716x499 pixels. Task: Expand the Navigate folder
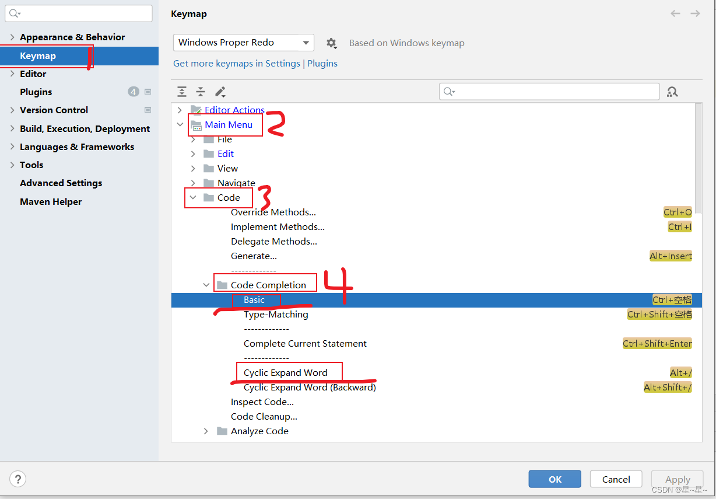[x=193, y=183]
